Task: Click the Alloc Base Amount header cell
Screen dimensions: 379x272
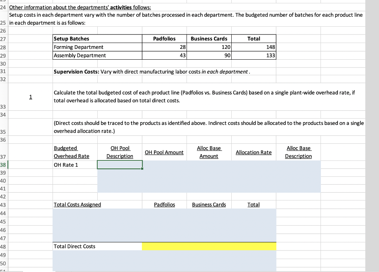Action: click(x=209, y=152)
